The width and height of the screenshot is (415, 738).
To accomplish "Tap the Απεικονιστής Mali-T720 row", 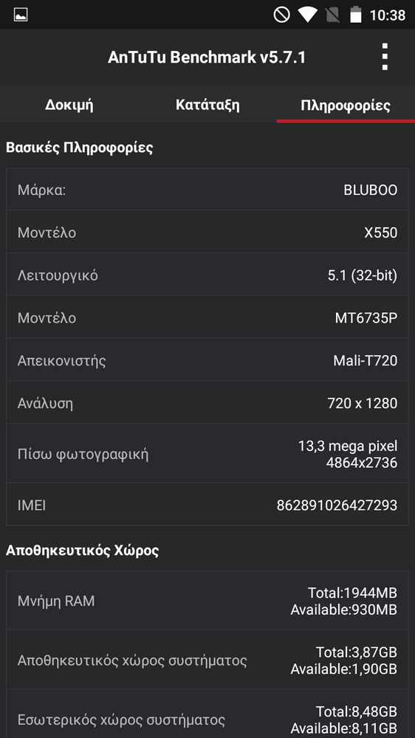I will coord(207,360).
